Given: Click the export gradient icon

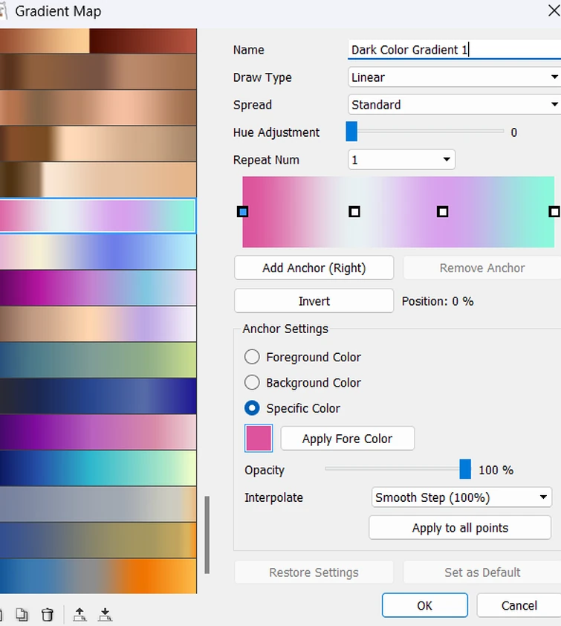Looking at the screenshot, I should (80, 614).
